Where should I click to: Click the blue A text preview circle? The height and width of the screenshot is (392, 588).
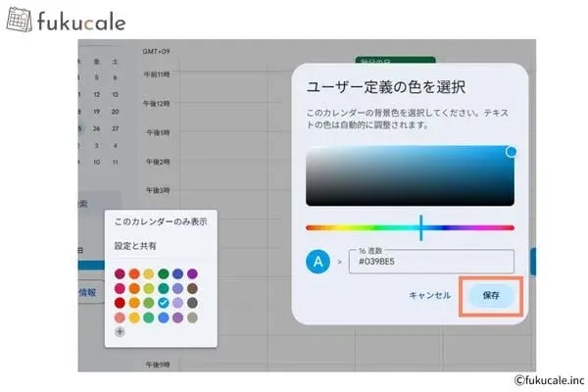[318, 262]
